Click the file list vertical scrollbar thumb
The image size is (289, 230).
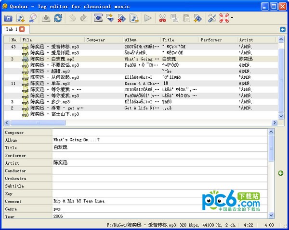pos(281,80)
